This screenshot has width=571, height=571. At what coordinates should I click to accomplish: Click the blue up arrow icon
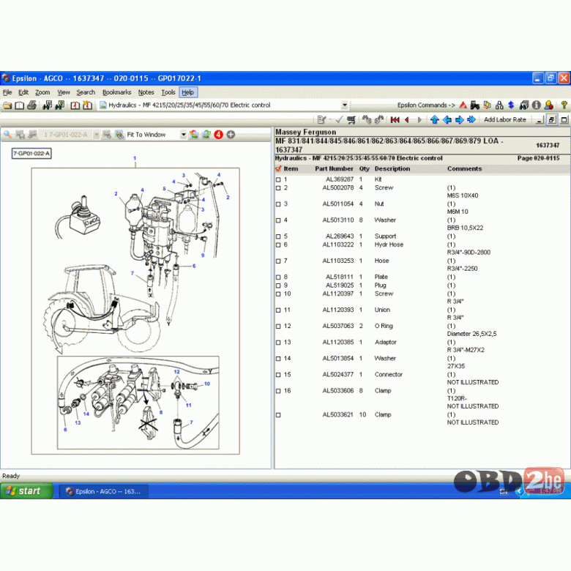pyautogui.click(x=434, y=120)
